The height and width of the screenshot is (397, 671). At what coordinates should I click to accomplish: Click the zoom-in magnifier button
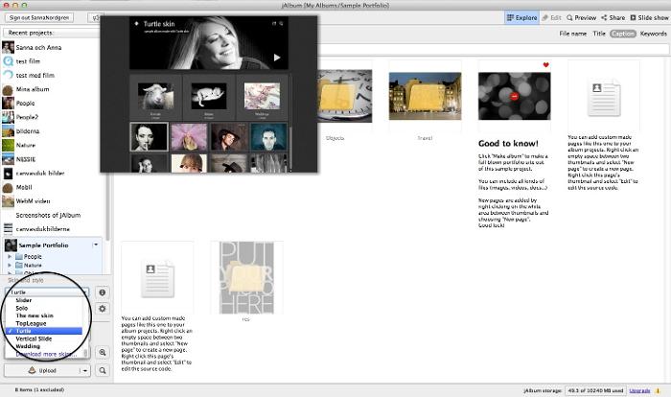pyautogui.click(x=103, y=353)
